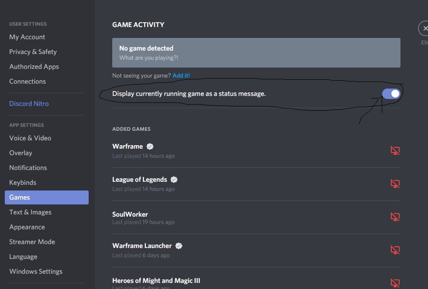Screen dimensions: 428x289
Task: Switch to Streamer Mode settings
Action: point(32,242)
